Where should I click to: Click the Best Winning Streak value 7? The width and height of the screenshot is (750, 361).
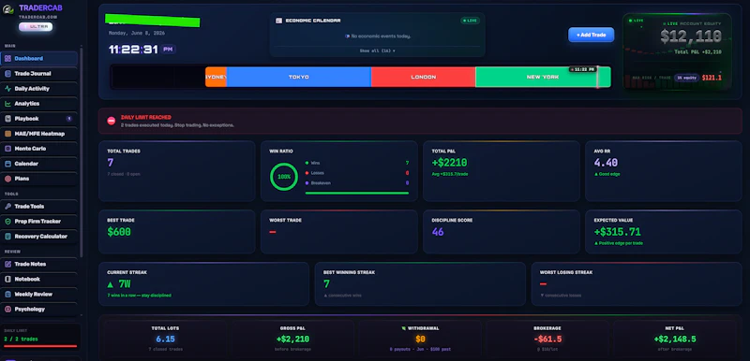point(326,284)
